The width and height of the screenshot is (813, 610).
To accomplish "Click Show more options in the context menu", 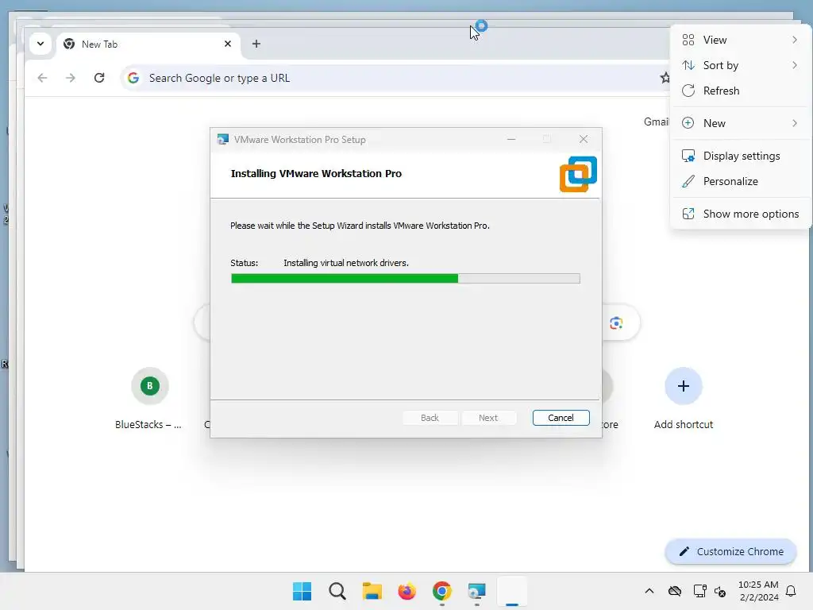I will (740, 214).
